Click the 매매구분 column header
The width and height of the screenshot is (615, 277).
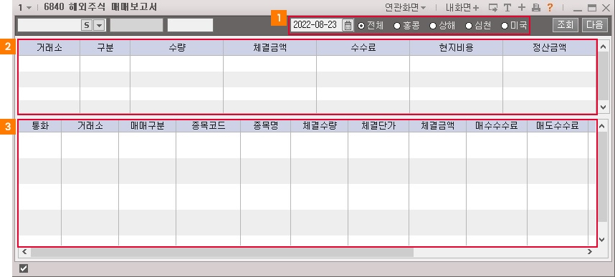[x=147, y=126]
